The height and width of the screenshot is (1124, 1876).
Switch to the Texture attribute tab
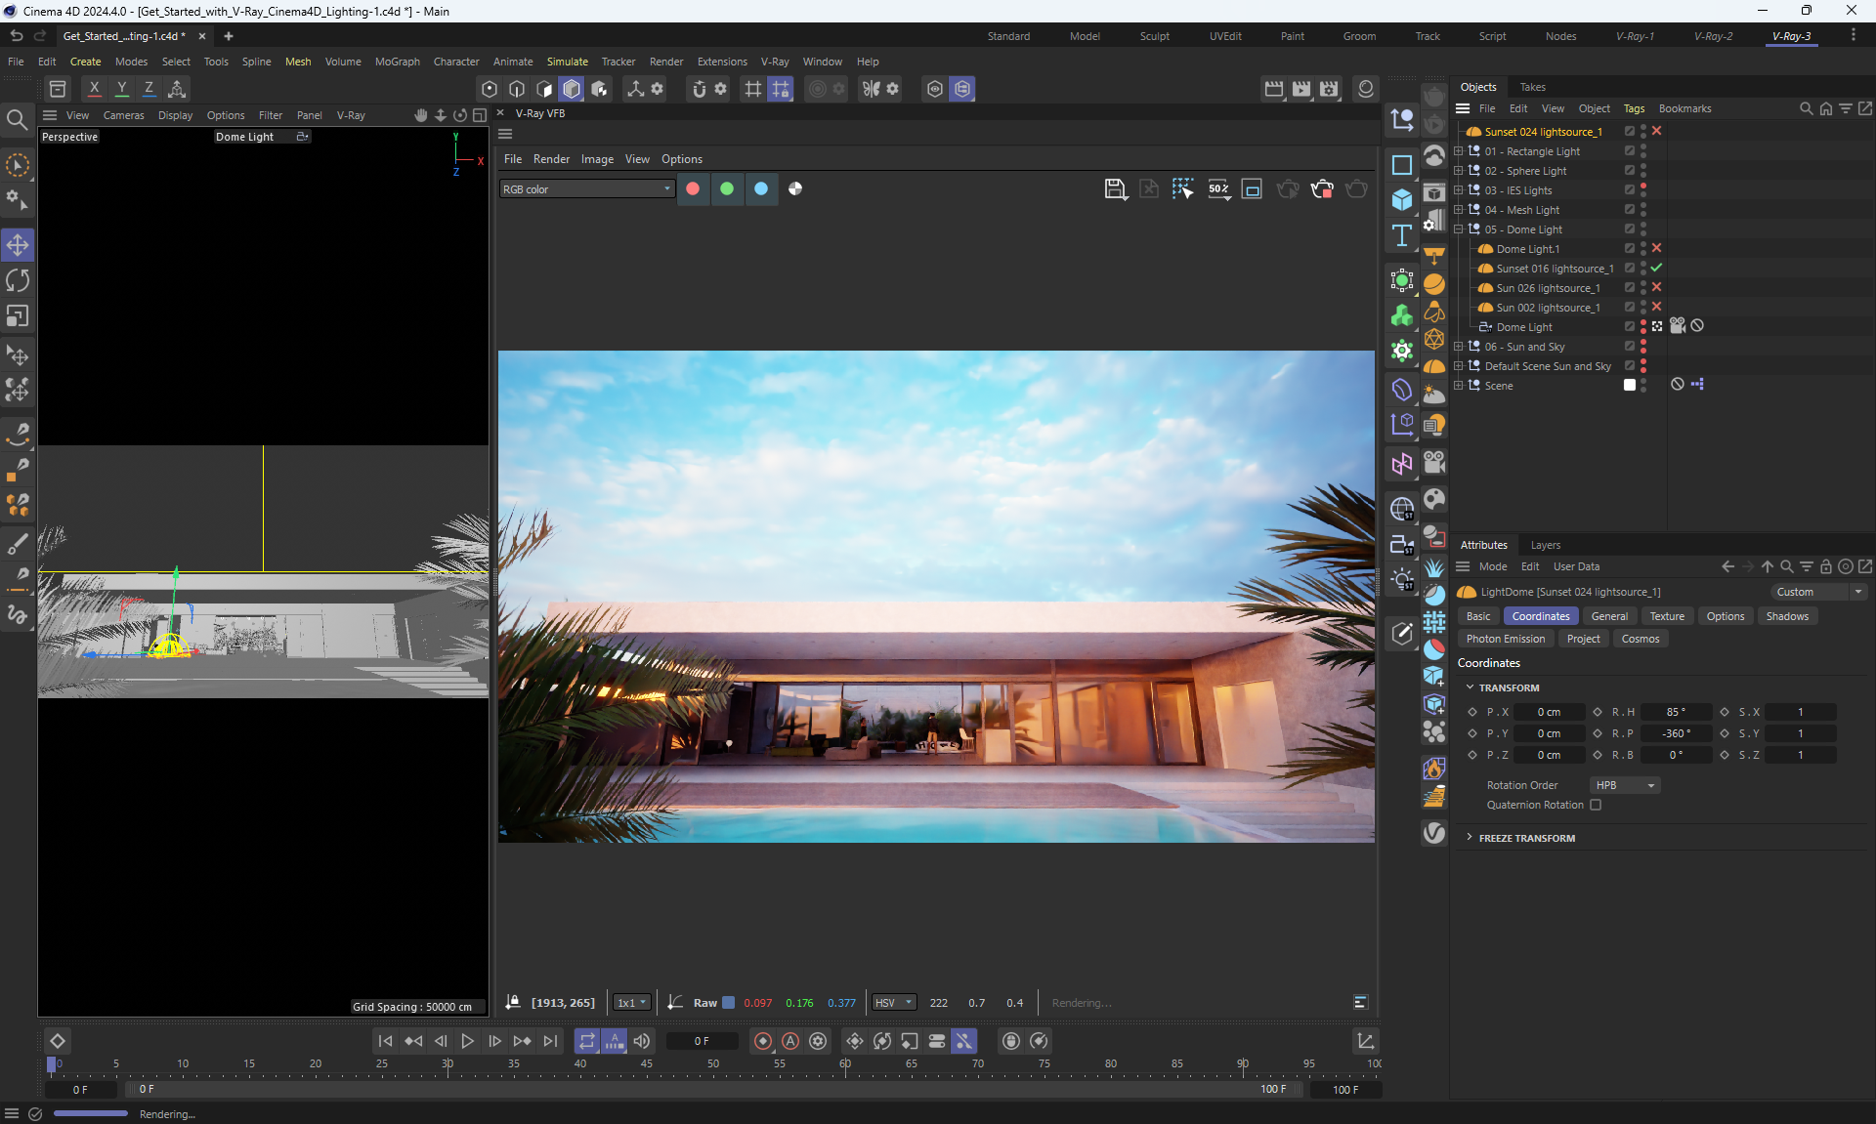tap(1666, 616)
